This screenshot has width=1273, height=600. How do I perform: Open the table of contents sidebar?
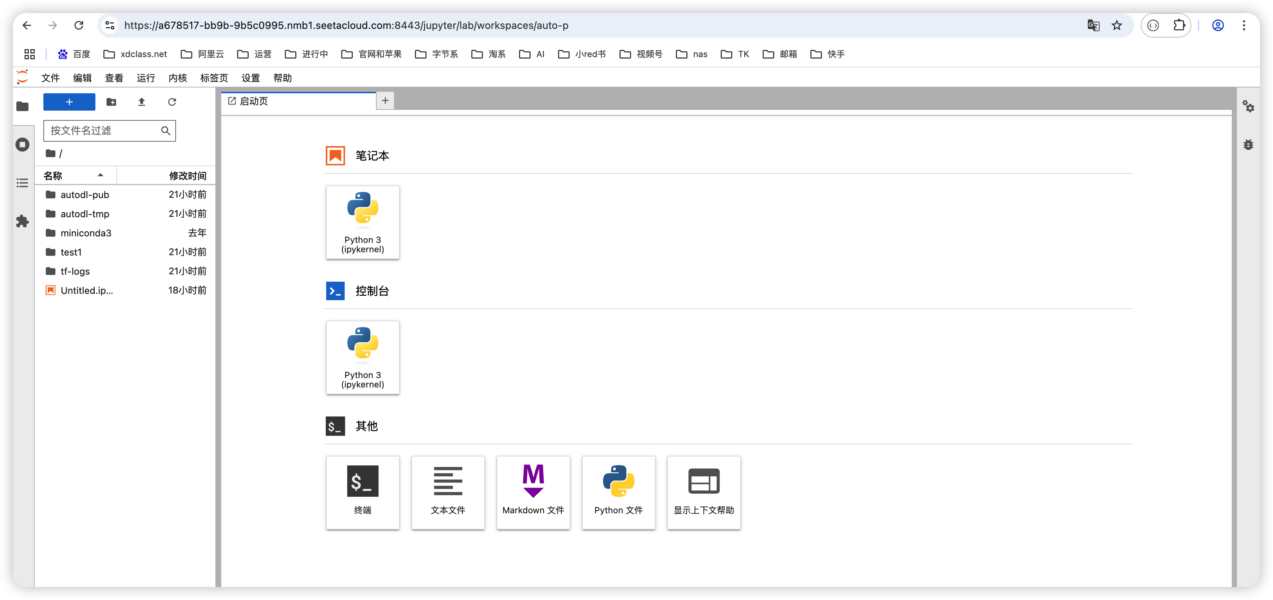click(23, 183)
